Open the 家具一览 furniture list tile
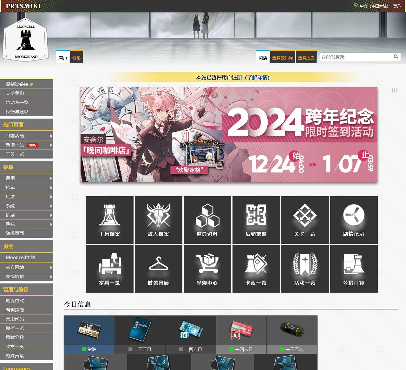 coord(109,269)
